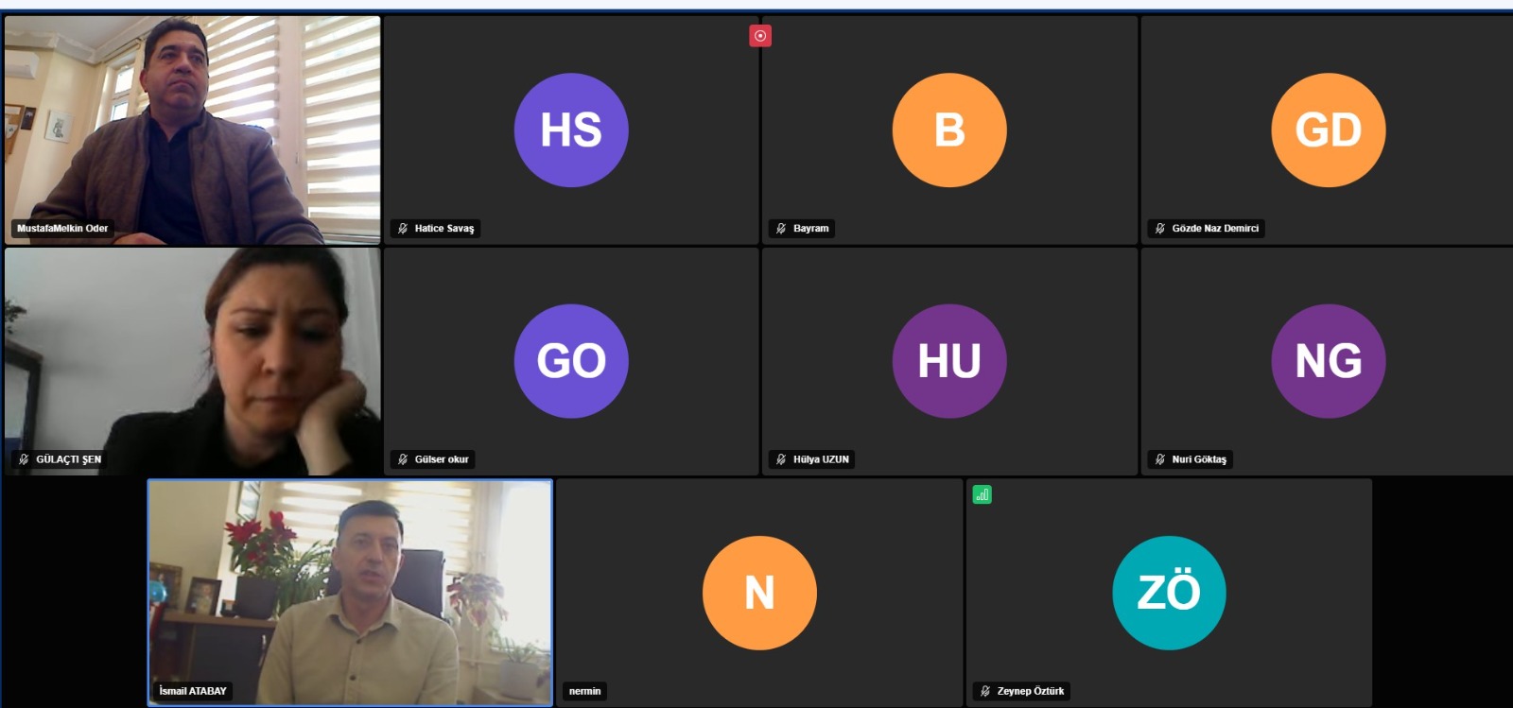Click muted microphone icon beside Bayram
The width and height of the screenshot is (1513, 708).
[781, 229]
